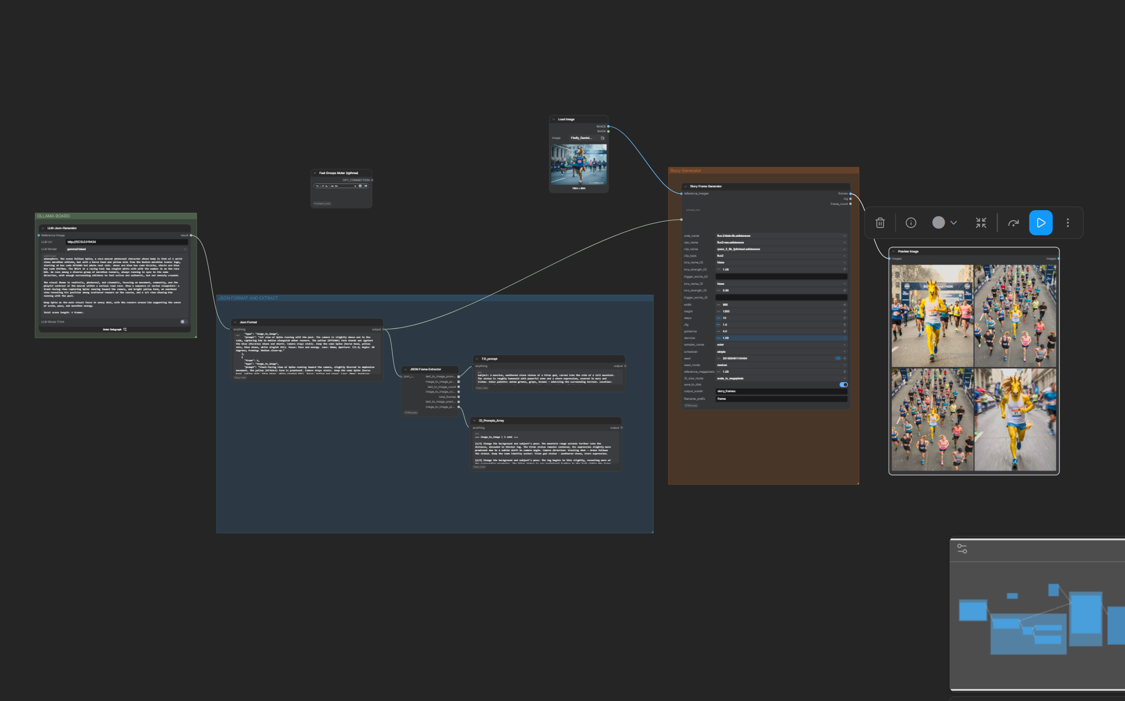1125x701 pixels.
Task: Increase height value with plus icon
Action: [x=844, y=312]
